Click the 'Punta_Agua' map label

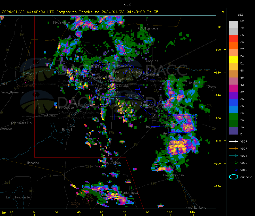pos(129,193)
